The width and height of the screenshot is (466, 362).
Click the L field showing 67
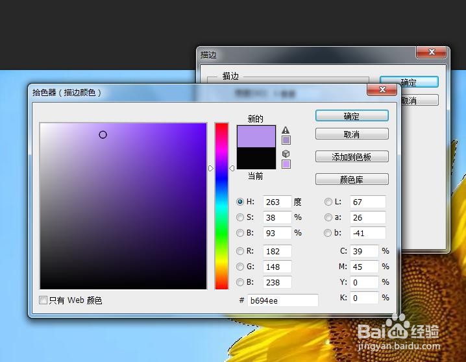(x=367, y=202)
